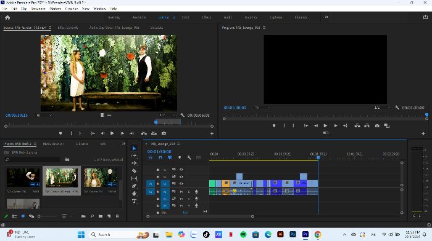The image size is (432, 241).
Task: Click Insert in the Source monitor
Action: click(144, 133)
